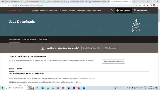Open Chrome three-dot menu
160x90 pixels.
[x=157, y=5]
